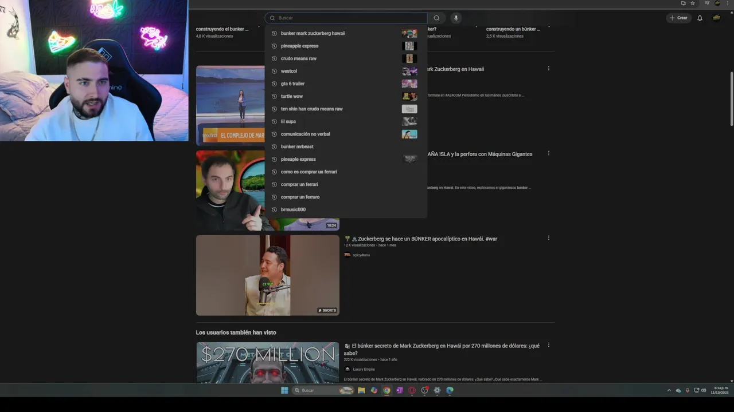Screen dimensions: 734x412
Task: Choose 'lil supa' suggestion
Action: 346,121
